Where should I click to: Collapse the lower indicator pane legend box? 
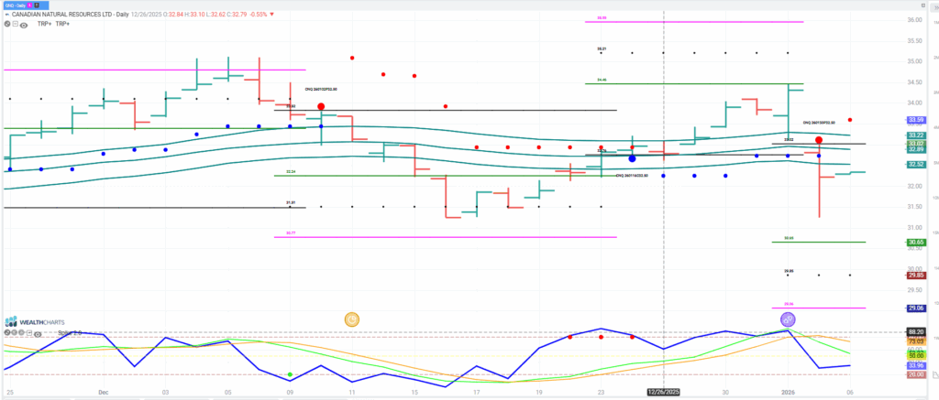(29, 332)
